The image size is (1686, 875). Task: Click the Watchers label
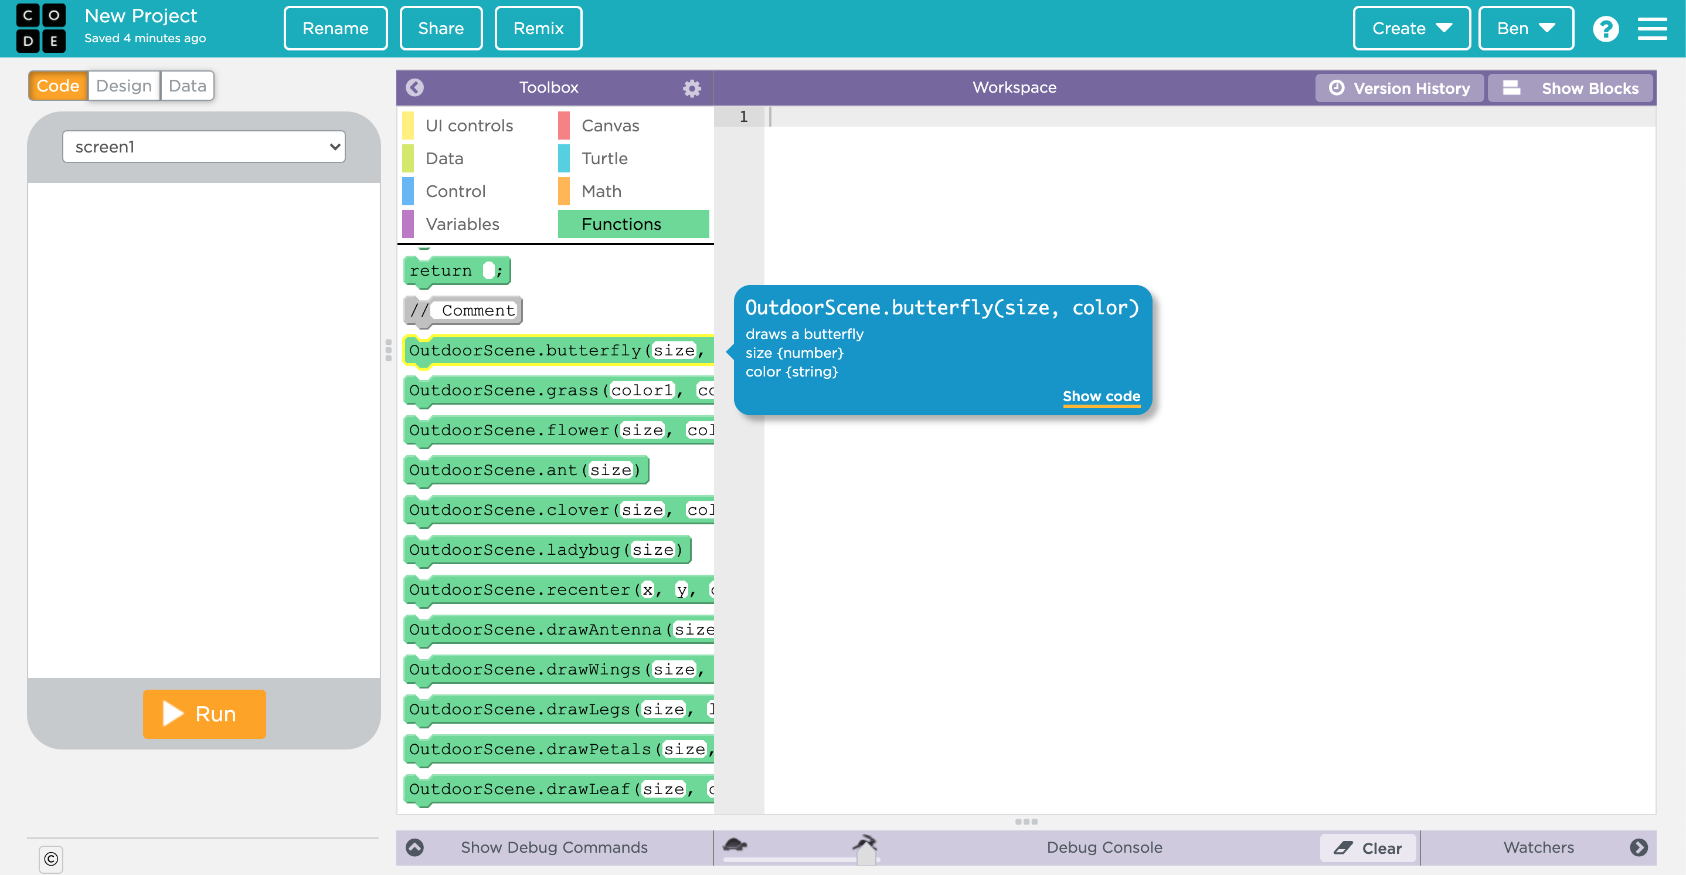click(x=1538, y=847)
